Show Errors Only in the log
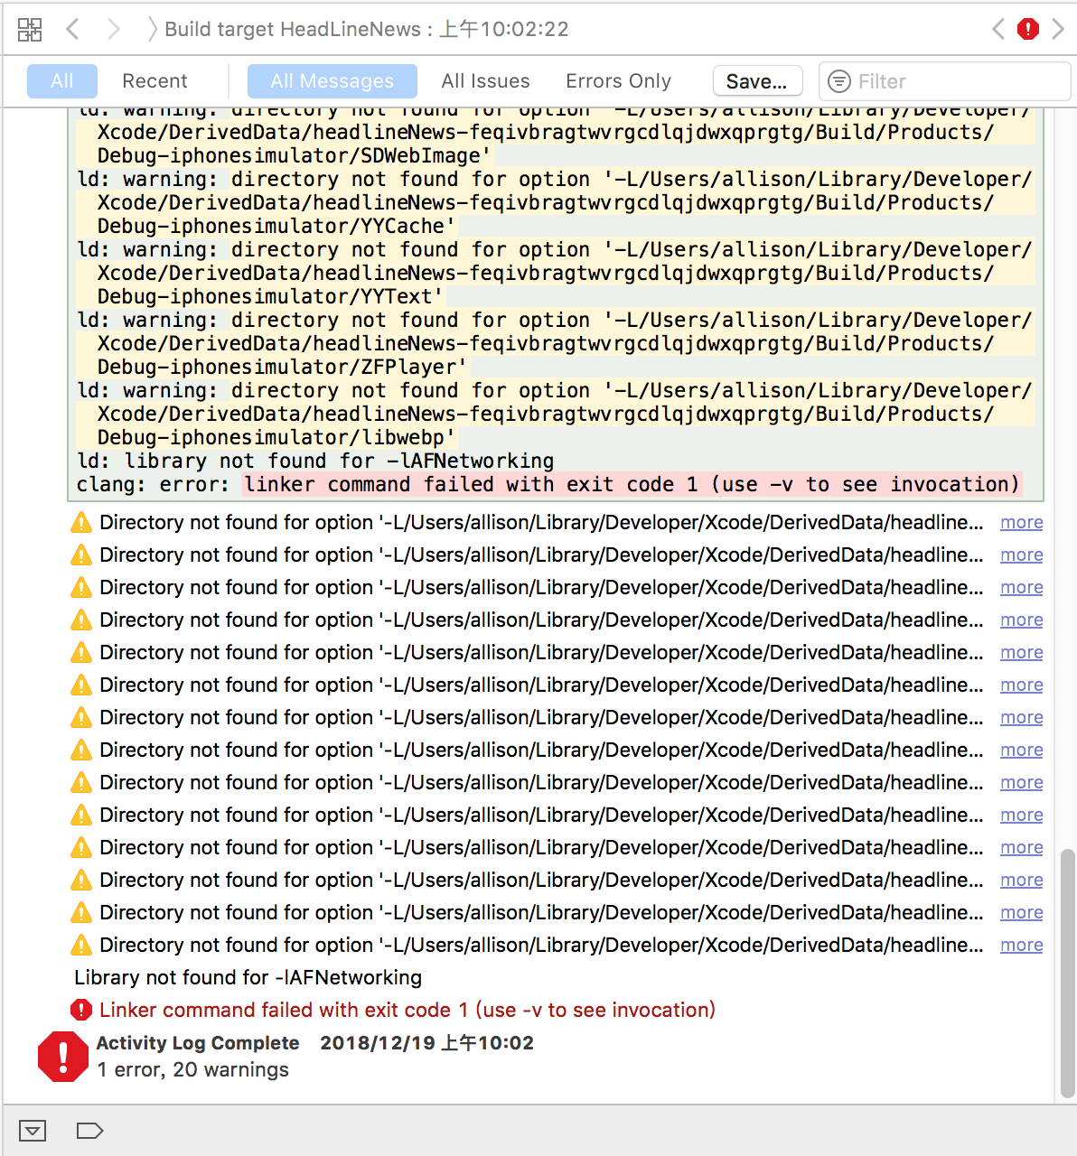Screen dimensions: 1077x1156 [x=618, y=81]
